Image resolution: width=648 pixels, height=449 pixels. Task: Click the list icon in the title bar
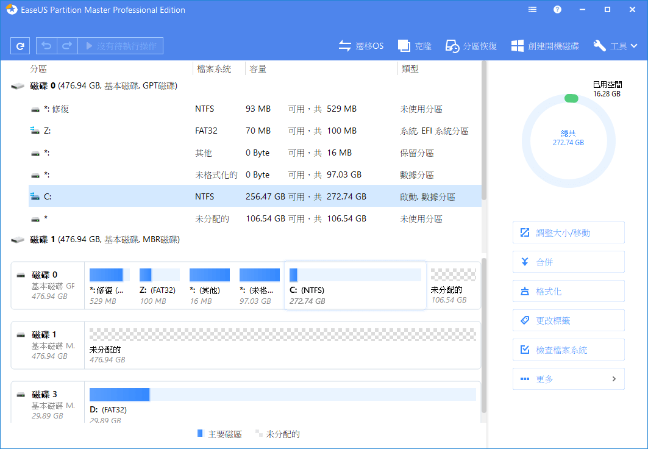coord(532,9)
